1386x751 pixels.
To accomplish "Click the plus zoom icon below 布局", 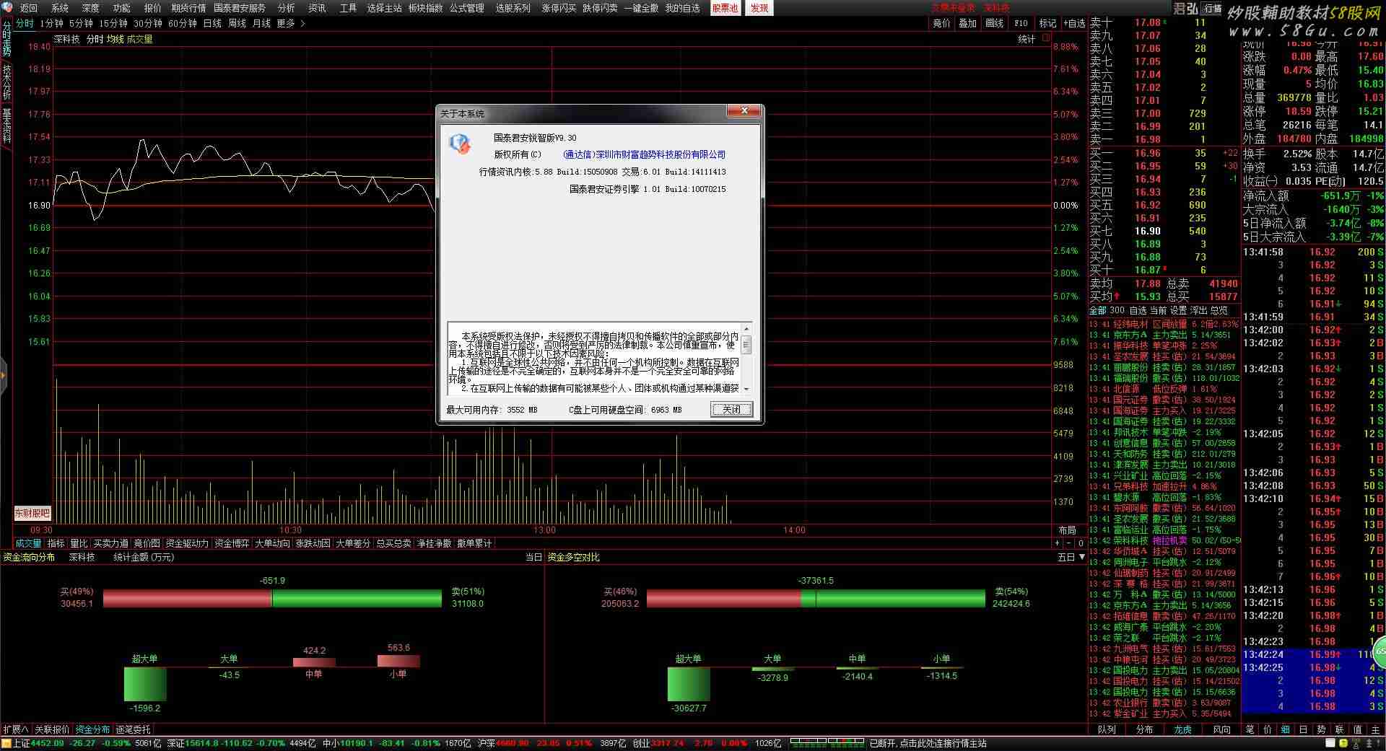I will 1058,543.
